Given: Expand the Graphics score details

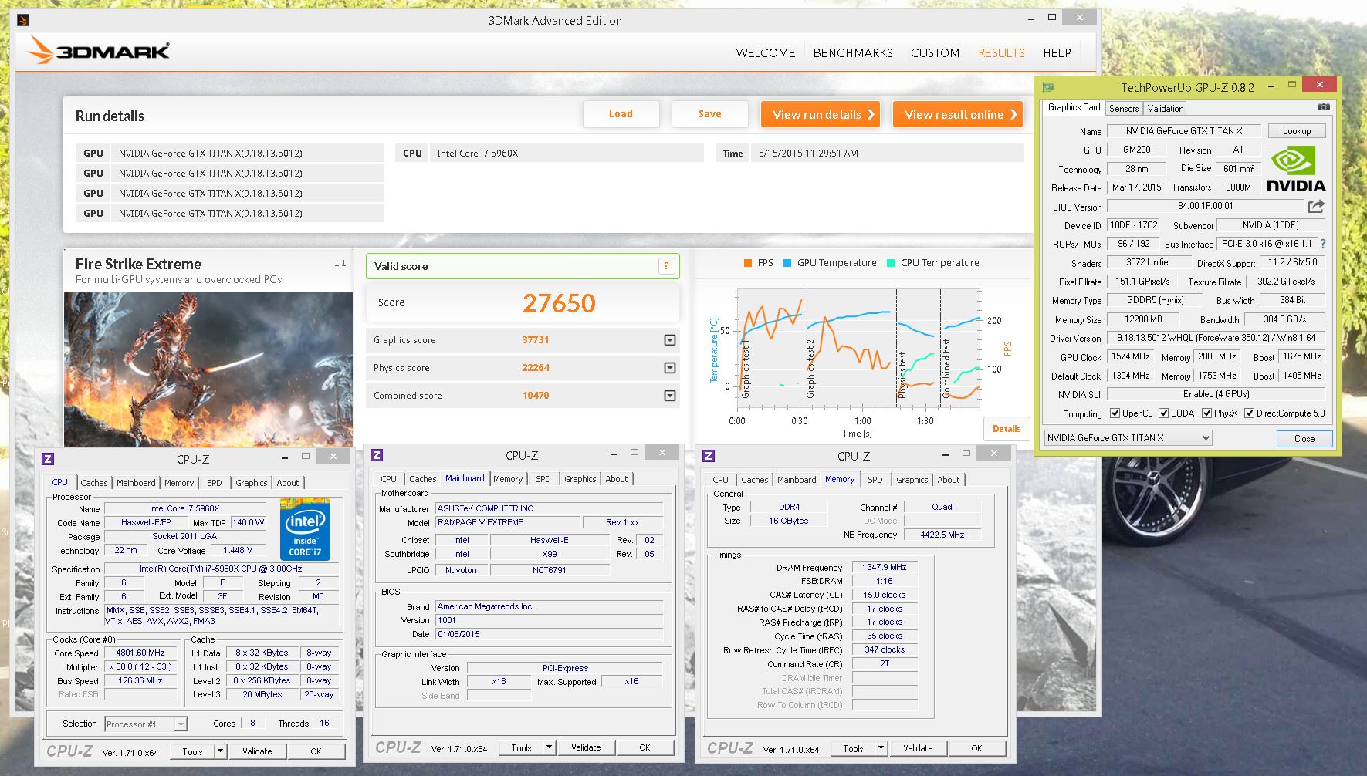Looking at the screenshot, I should click(x=670, y=340).
